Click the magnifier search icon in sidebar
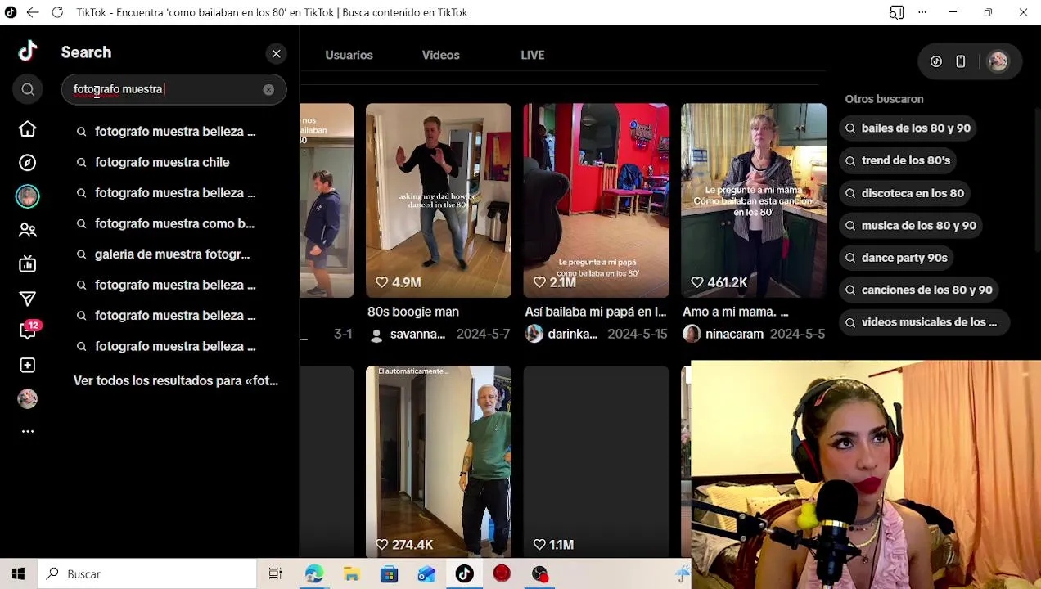This screenshot has width=1041, height=589. tap(28, 89)
